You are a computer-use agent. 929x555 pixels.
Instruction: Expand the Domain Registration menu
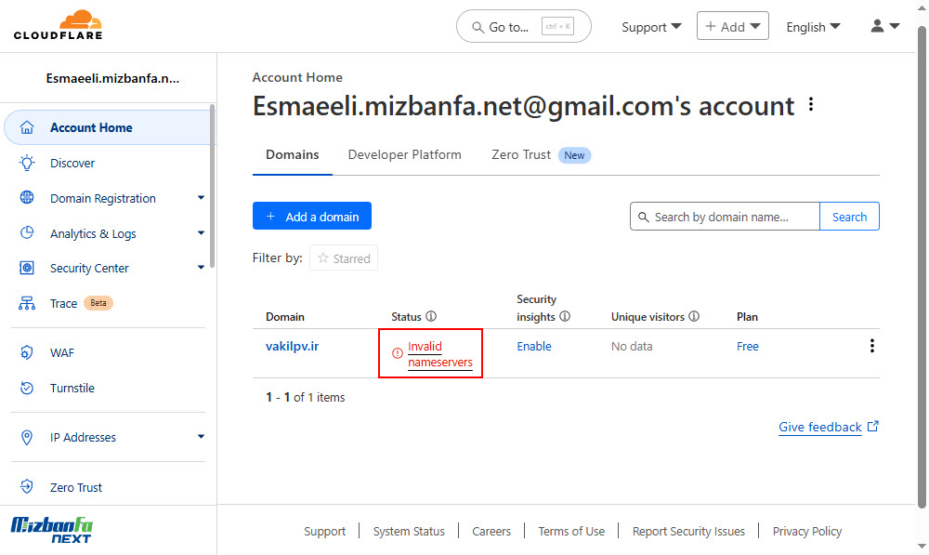(x=201, y=198)
